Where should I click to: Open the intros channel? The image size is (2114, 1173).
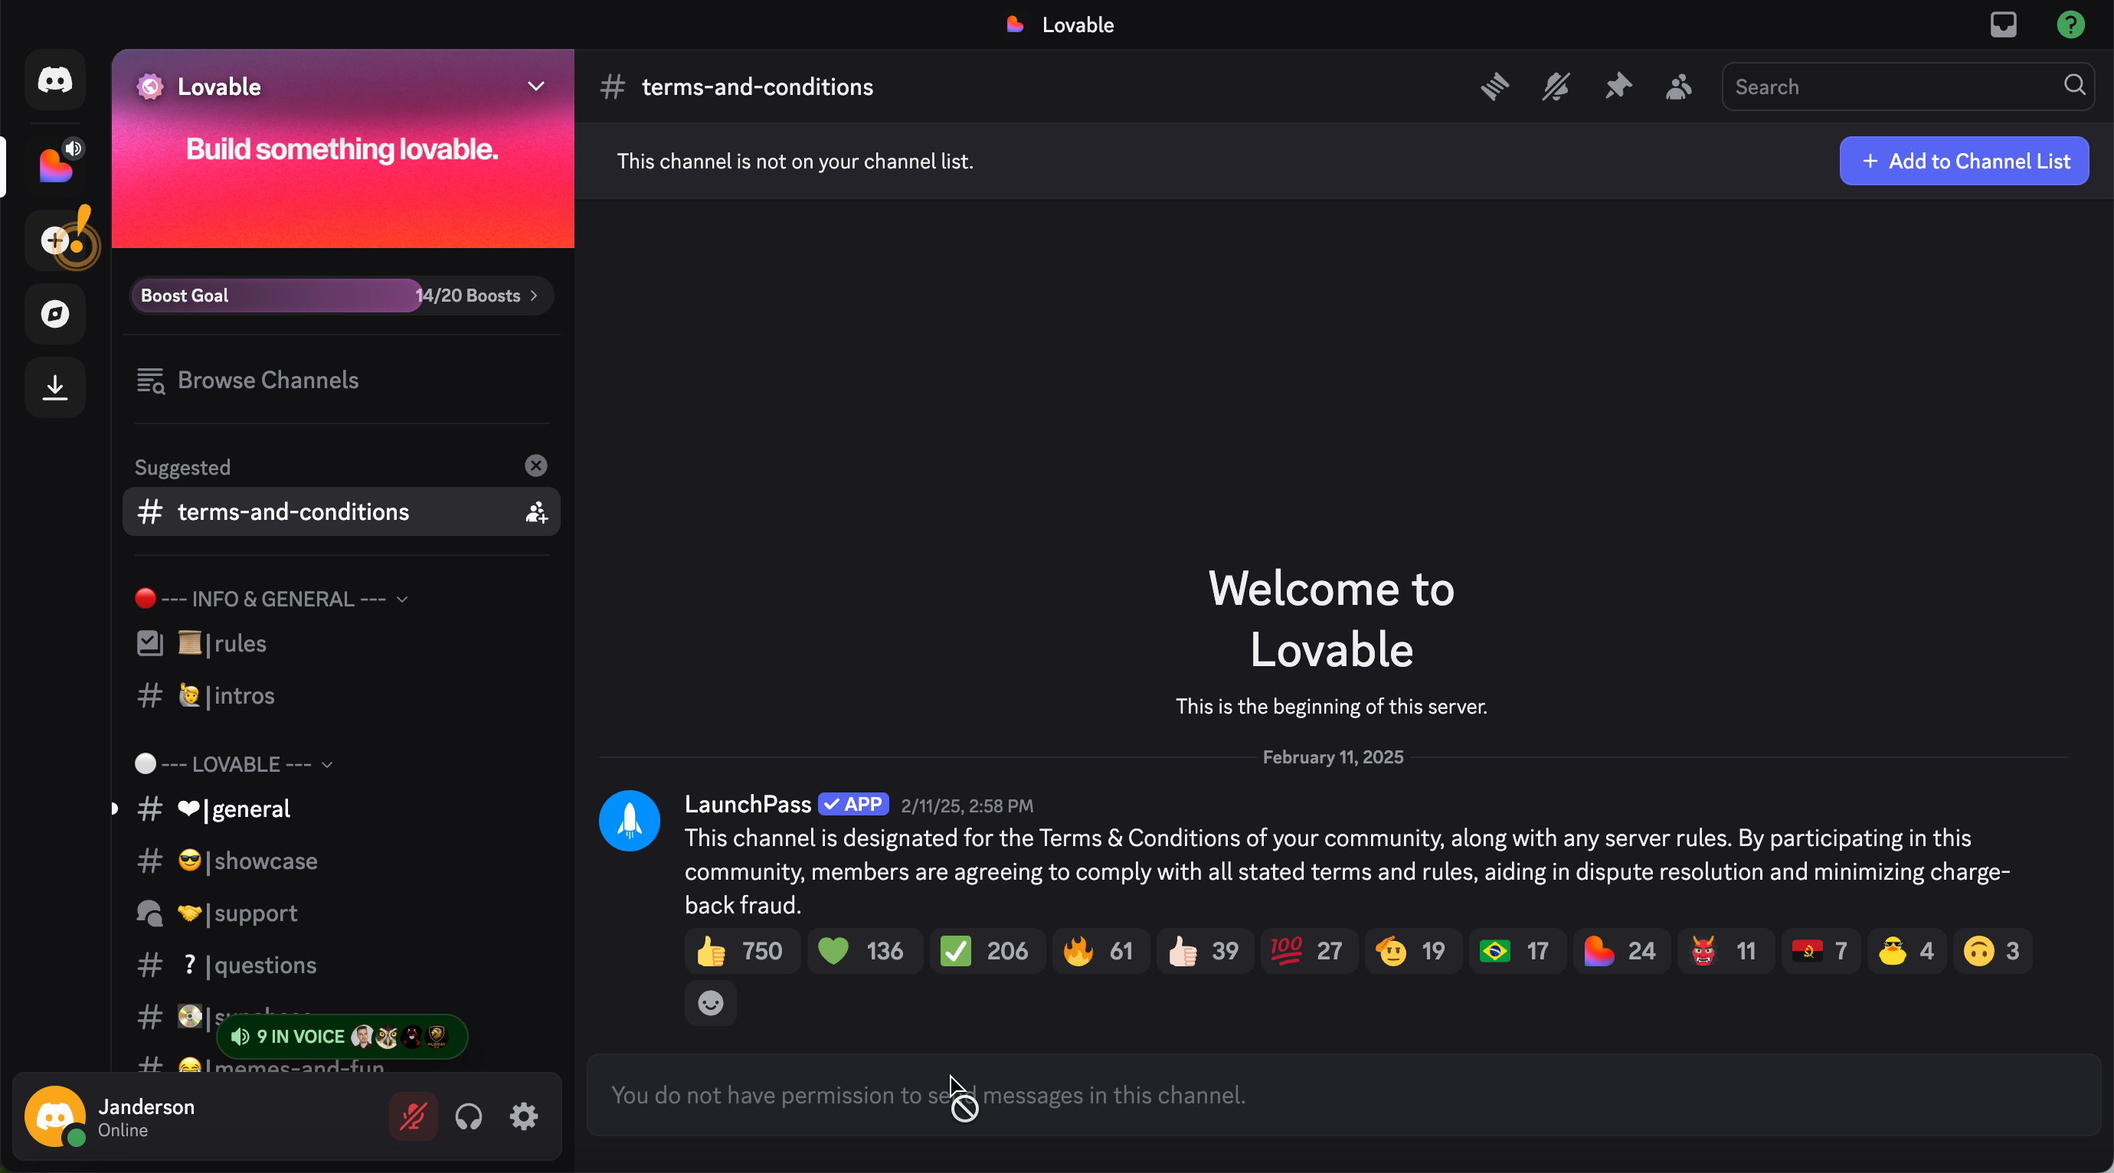342,695
